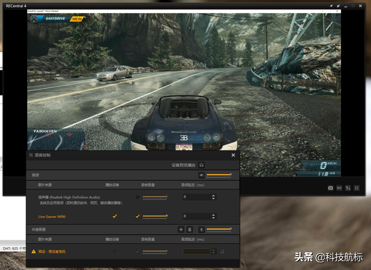Image resolution: width=371 pixels, height=270 pixels.
Task: Increase Realtek speaker audio delay value
Action: click(213, 196)
